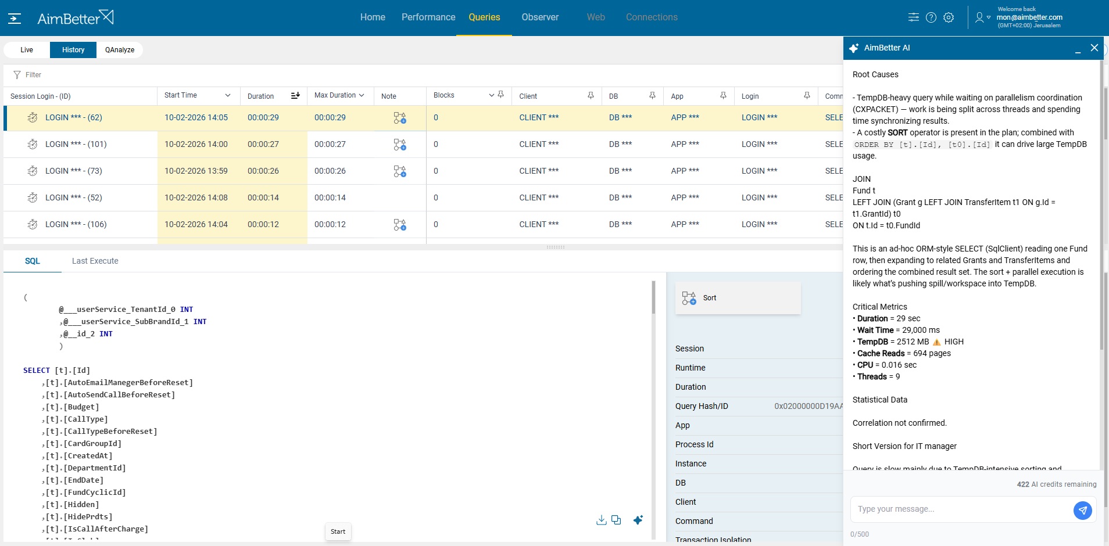Pin the Client column
The image size is (1109, 546).
coord(591,96)
